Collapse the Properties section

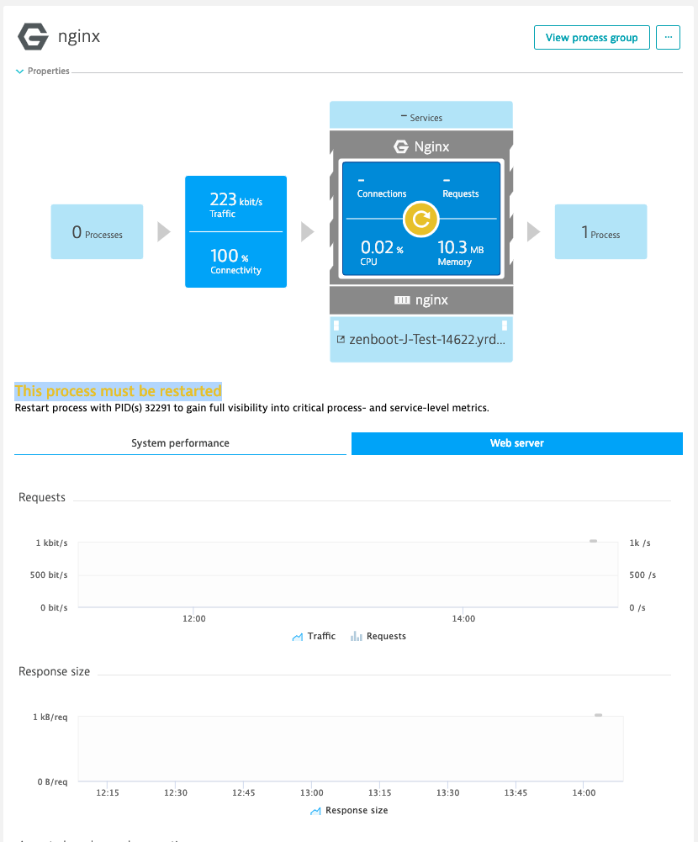coord(19,71)
